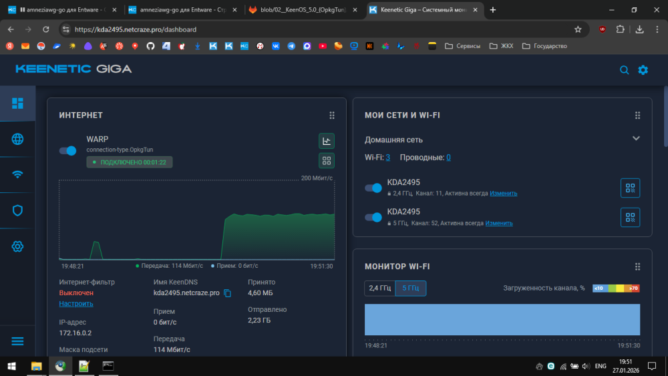Open the Интернет card drag-handle menu
This screenshot has width=668, height=376.
[x=332, y=116]
